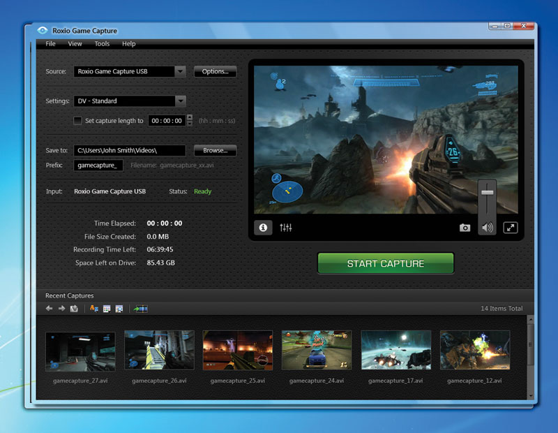Click the Roxio eye logo in title bar
This screenshot has height=433, width=558.
pyautogui.click(x=42, y=30)
